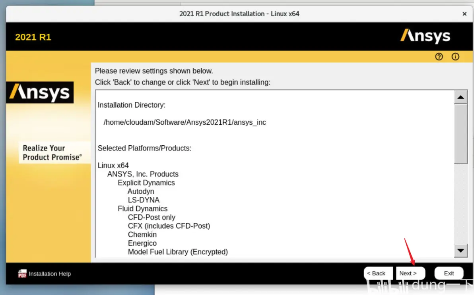
Task: Click the 'Chemkin' product line
Action: 142,235
